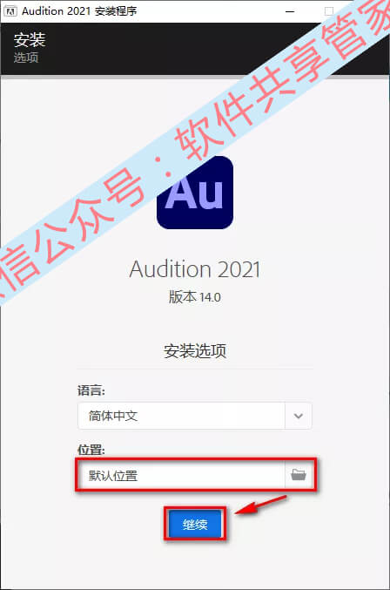Expand the language dropdown chevron arrow
This screenshot has height=590, width=390.
[x=299, y=416]
